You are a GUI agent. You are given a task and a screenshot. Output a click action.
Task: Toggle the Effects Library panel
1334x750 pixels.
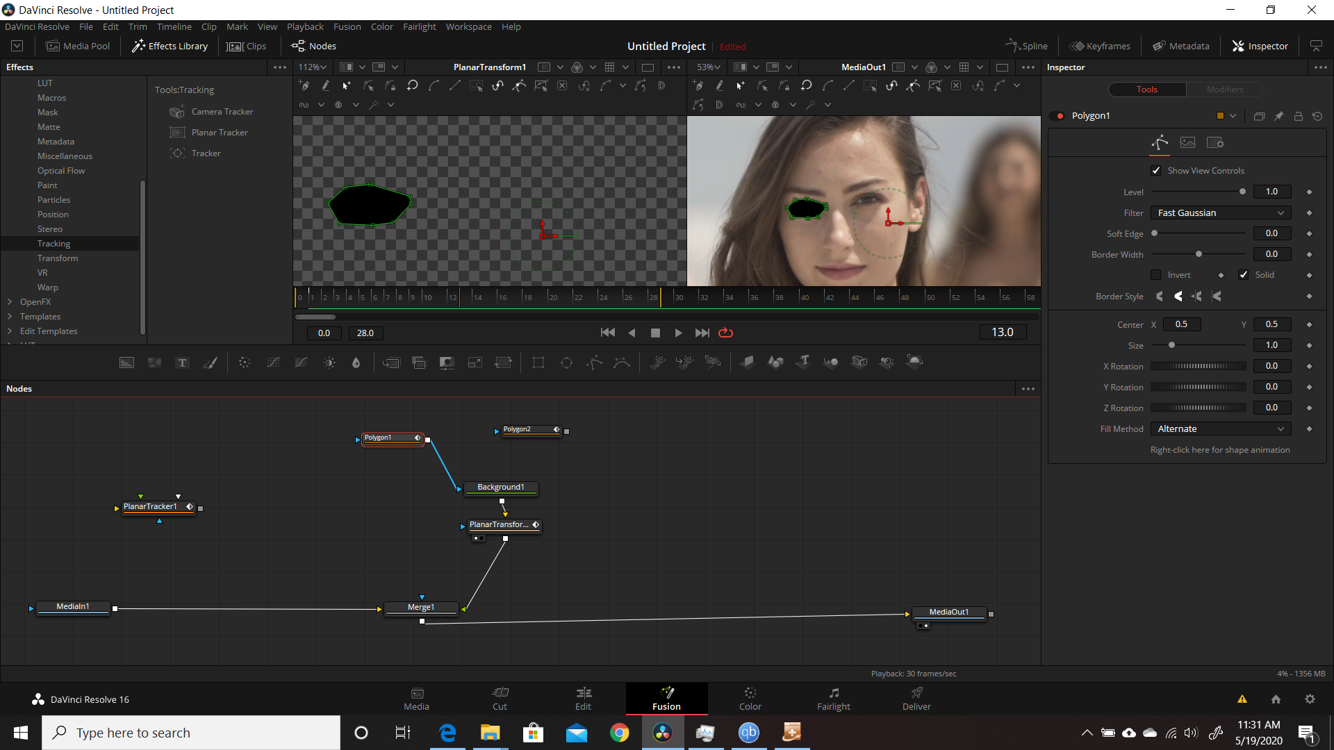(170, 47)
